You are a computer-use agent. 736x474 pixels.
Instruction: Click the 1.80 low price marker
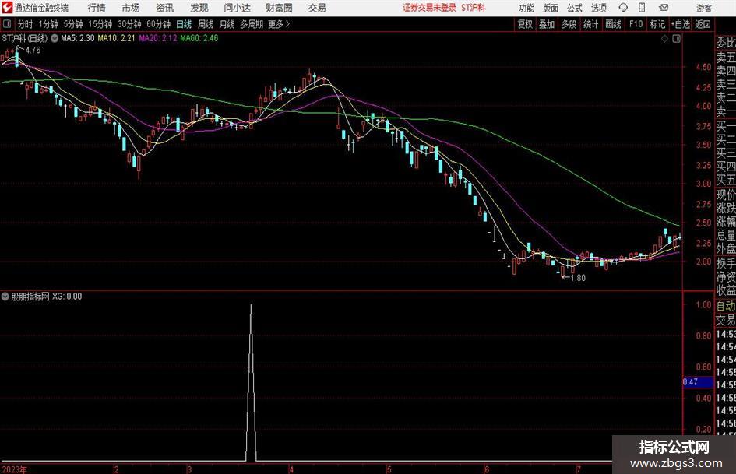[x=578, y=278]
